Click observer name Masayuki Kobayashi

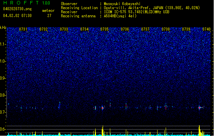pyautogui.click(x=122, y=4)
